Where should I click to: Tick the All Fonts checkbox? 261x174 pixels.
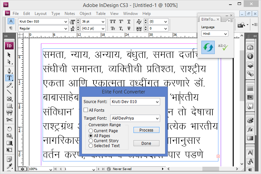[x=86, y=110]
